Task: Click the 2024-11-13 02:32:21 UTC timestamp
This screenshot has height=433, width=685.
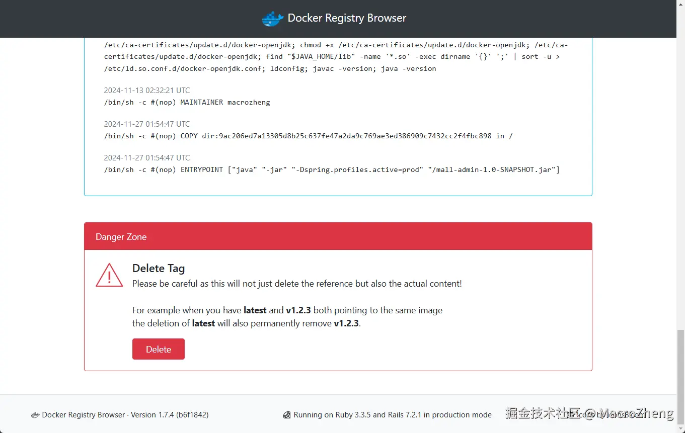Action: (x=147, y=91)
